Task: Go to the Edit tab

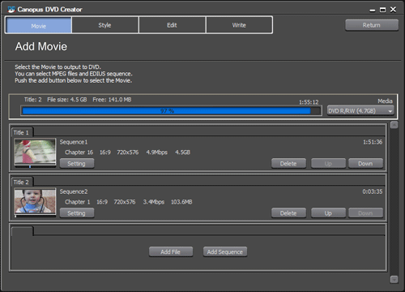Action: [172, 25]
